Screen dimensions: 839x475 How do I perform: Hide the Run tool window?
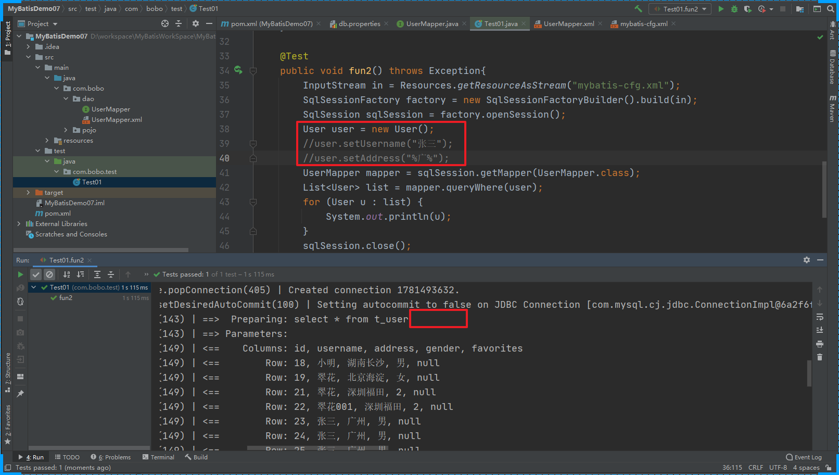(820, 260)
